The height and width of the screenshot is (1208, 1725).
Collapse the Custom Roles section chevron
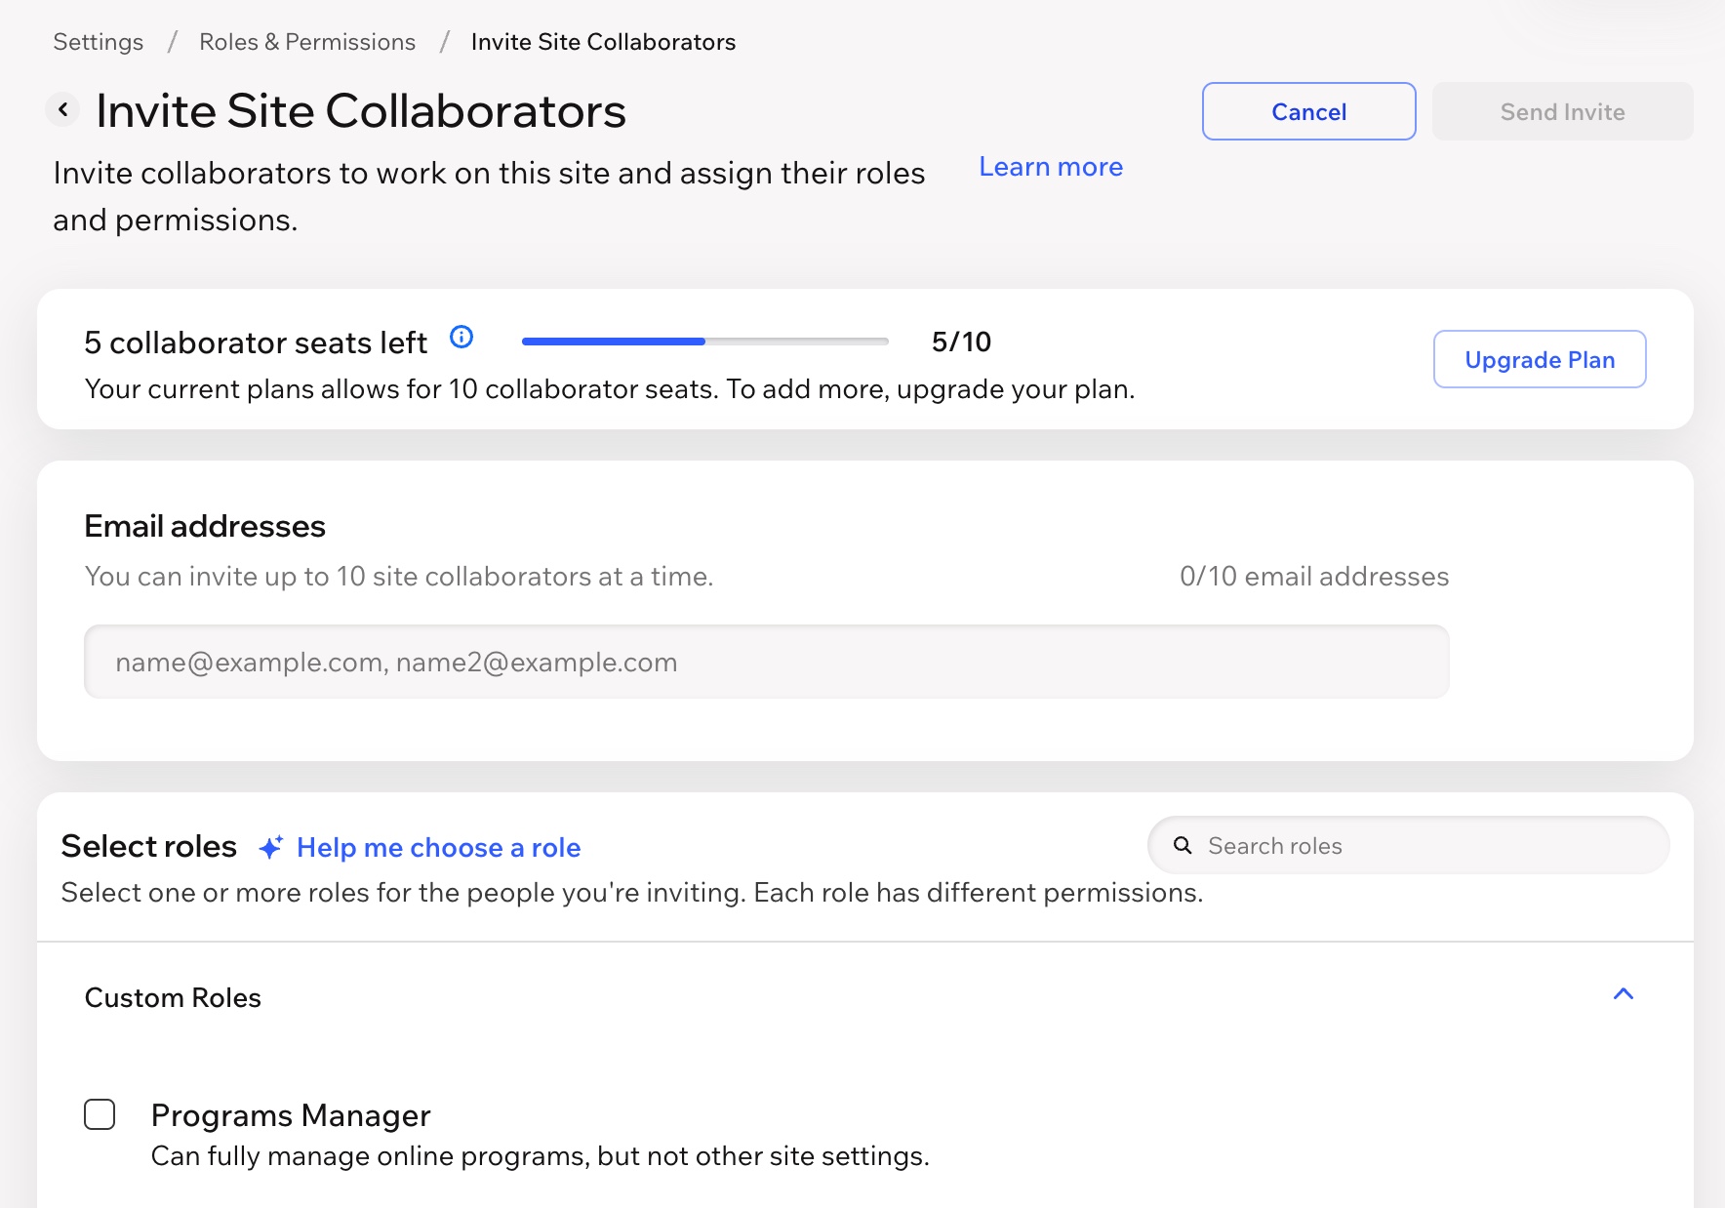1624,994
